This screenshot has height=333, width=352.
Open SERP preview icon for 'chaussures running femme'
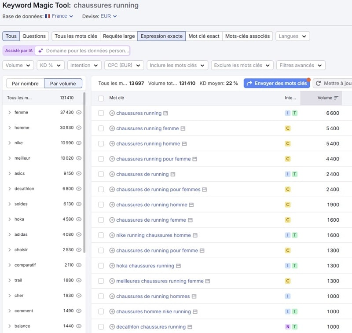183,128
